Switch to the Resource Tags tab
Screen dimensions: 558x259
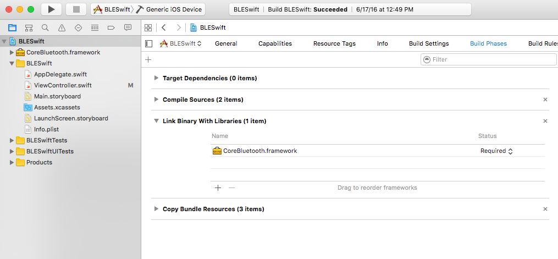click(x=334, y=44)
